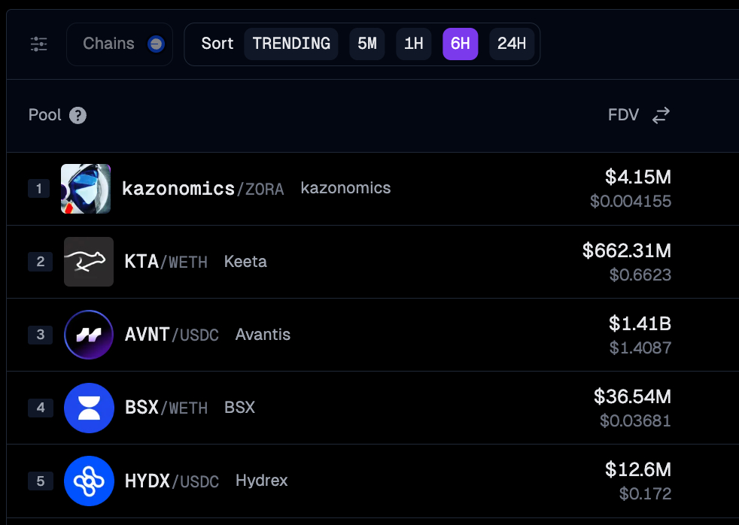Select the 1H timeframe

pos(414,44)
